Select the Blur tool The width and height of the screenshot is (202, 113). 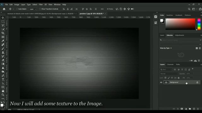pos(3,68)
